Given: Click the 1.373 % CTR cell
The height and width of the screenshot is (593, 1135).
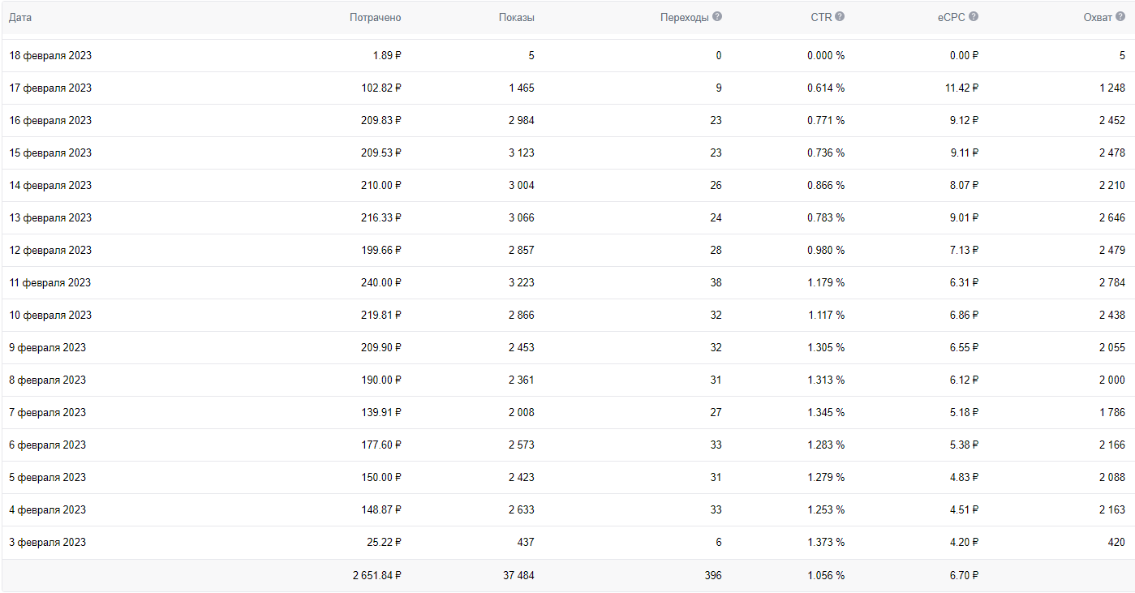Looking at the screenshot, I should coord(826,543).
